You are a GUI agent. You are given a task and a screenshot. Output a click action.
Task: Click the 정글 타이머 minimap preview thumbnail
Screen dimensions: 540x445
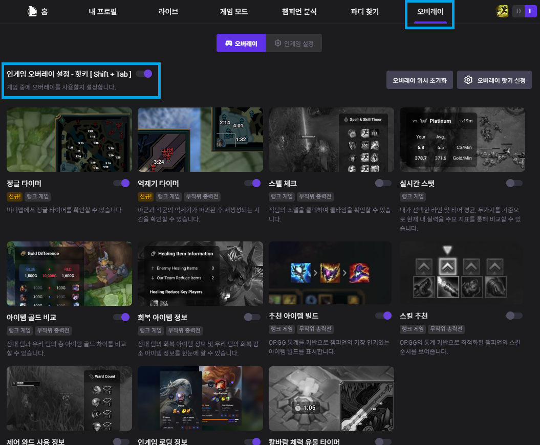click(69, 140)
